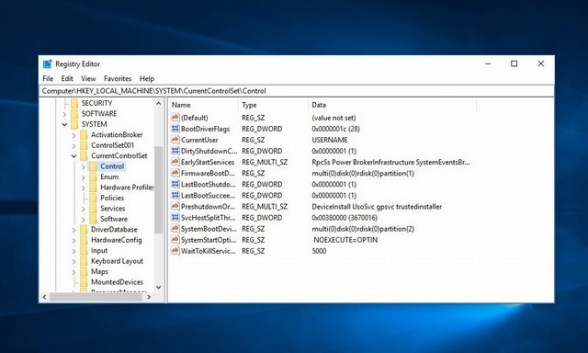Click the registry path address bar
Screen dimensions: 588x353
(296, 91)
